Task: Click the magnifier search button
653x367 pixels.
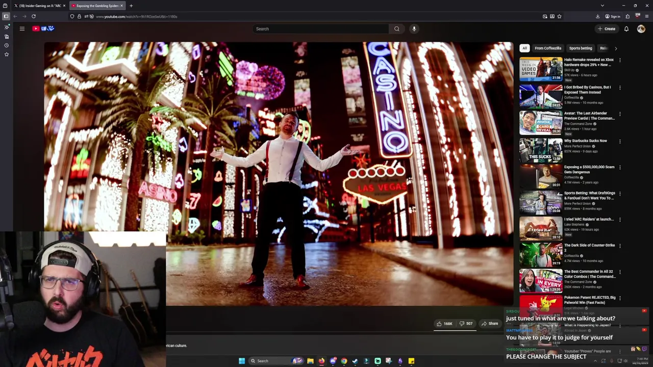Action: [x=396, y=29]
